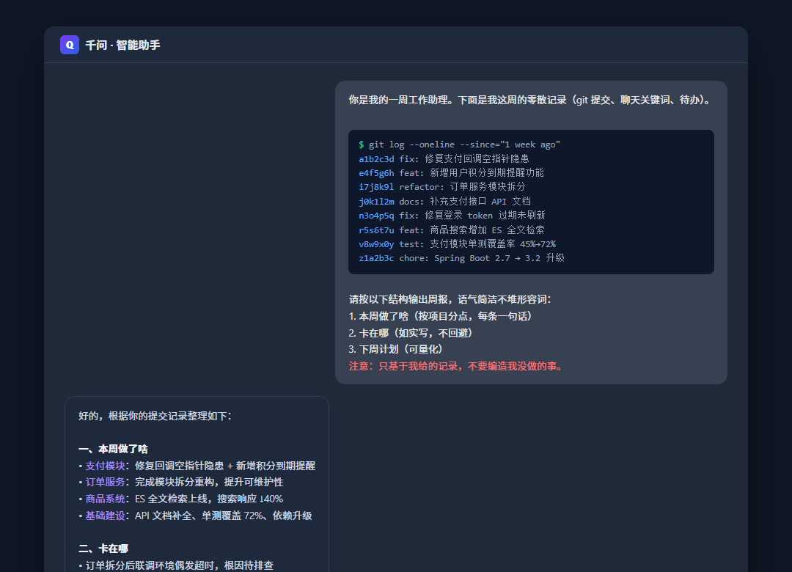Screen dimensions: 792x572
Task: Click the purple Q logo icon
Action: pyautogui.click(x=70, y=45)
